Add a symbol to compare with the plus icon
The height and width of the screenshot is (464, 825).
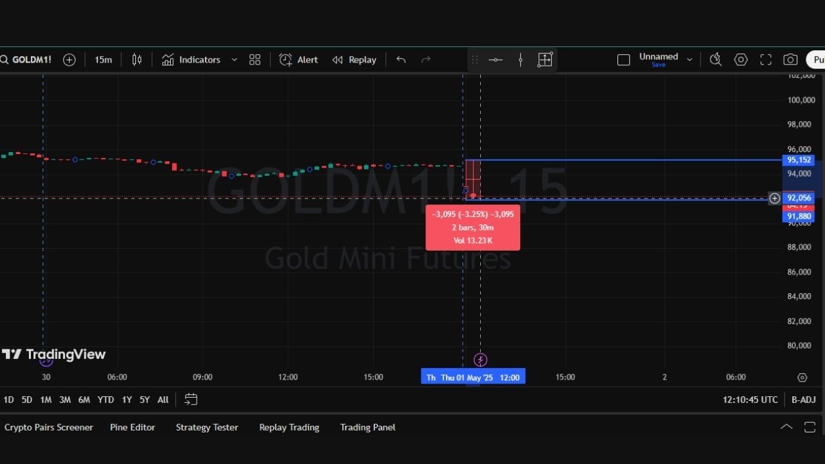(x=69, y=60)
